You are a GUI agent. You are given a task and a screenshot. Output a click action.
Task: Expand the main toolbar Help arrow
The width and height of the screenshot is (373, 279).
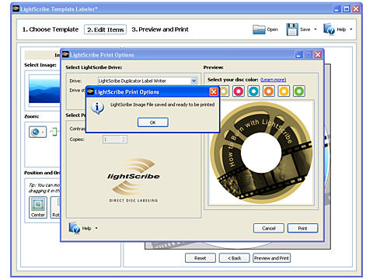351,29
